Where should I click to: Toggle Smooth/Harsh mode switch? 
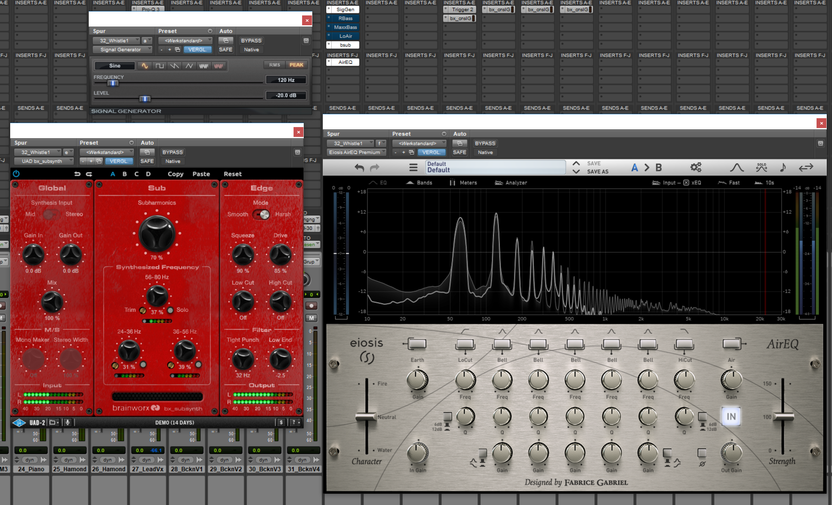[261, 214]
